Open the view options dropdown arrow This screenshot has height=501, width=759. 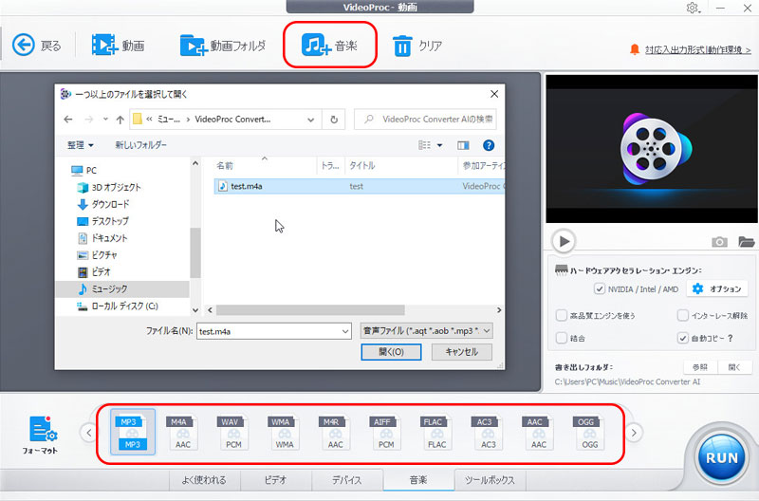tap(439, 145)
